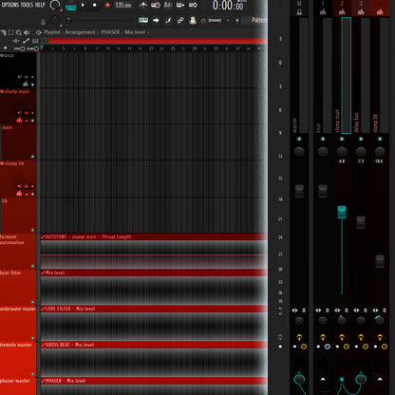Select the playlist select tool icon
This screenshot has width=395, height=395.
pyautogui.click(x=11, y=32)
